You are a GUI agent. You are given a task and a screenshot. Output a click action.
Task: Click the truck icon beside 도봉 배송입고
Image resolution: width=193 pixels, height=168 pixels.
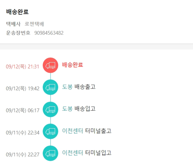[50, 109]
